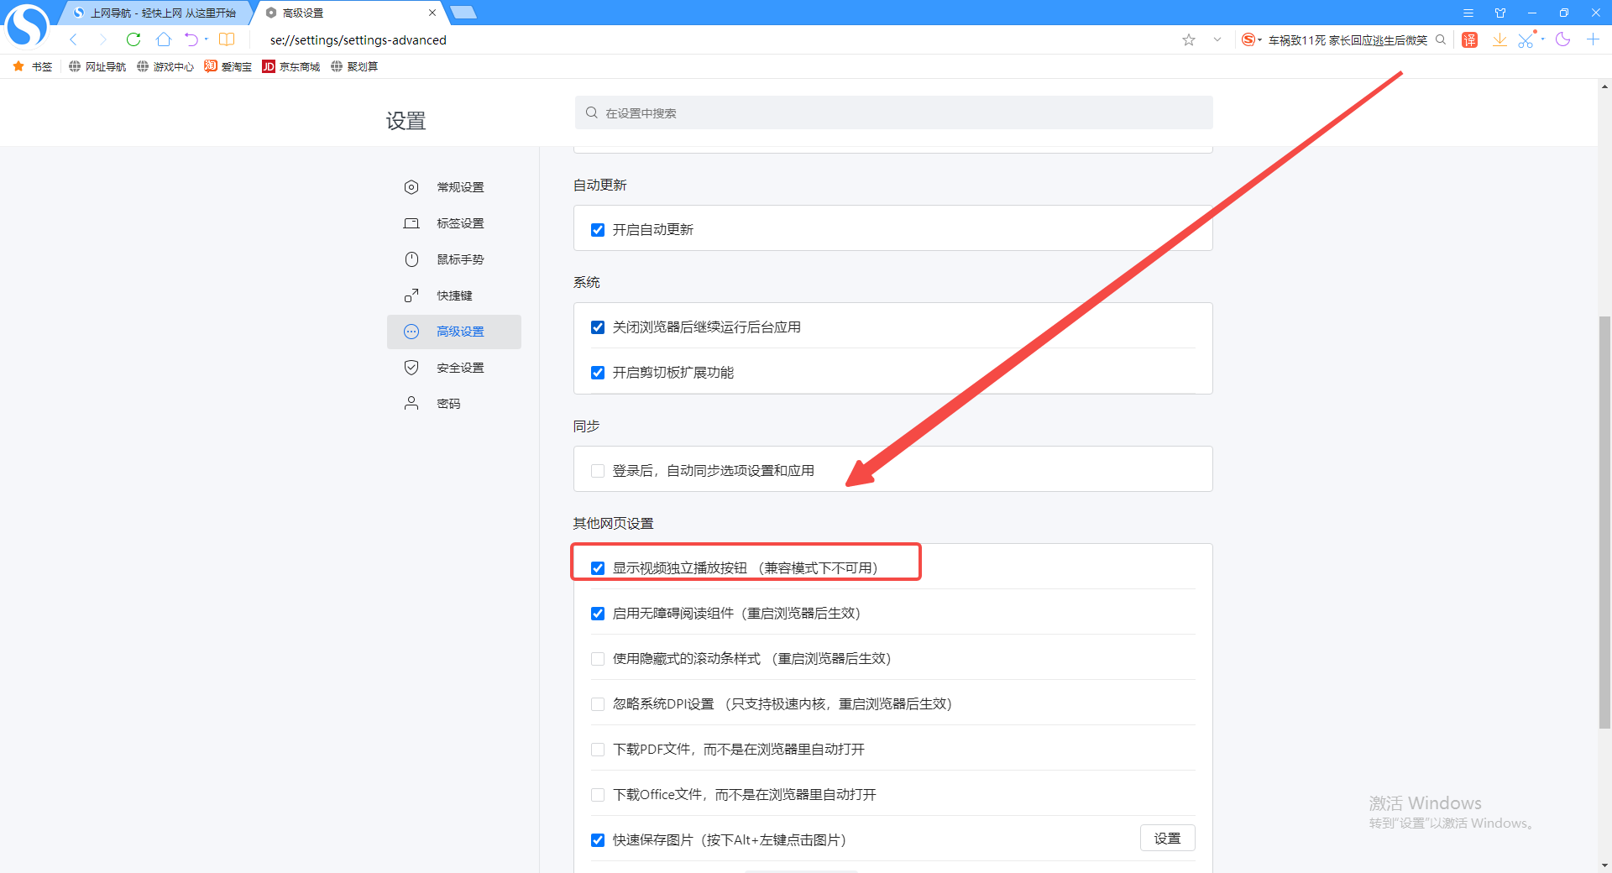Open the 爱淘宝 bookmark
Screen dimensions: 1612x873
pos(228,66)
